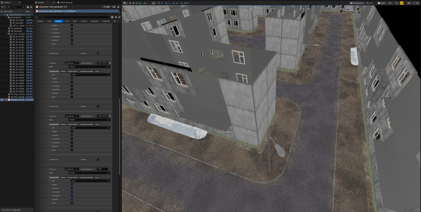Select the translate (move) tool in viewport toolbar
Image resolution: width=421 pixels, height=212 pixels.
click(133, 3)
